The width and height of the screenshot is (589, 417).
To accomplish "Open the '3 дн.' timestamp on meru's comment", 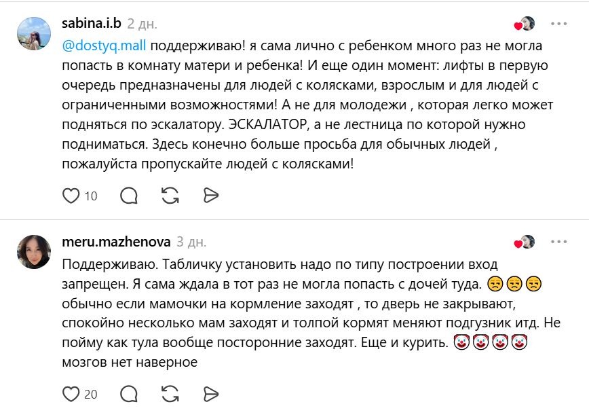I will coord(191,242).
